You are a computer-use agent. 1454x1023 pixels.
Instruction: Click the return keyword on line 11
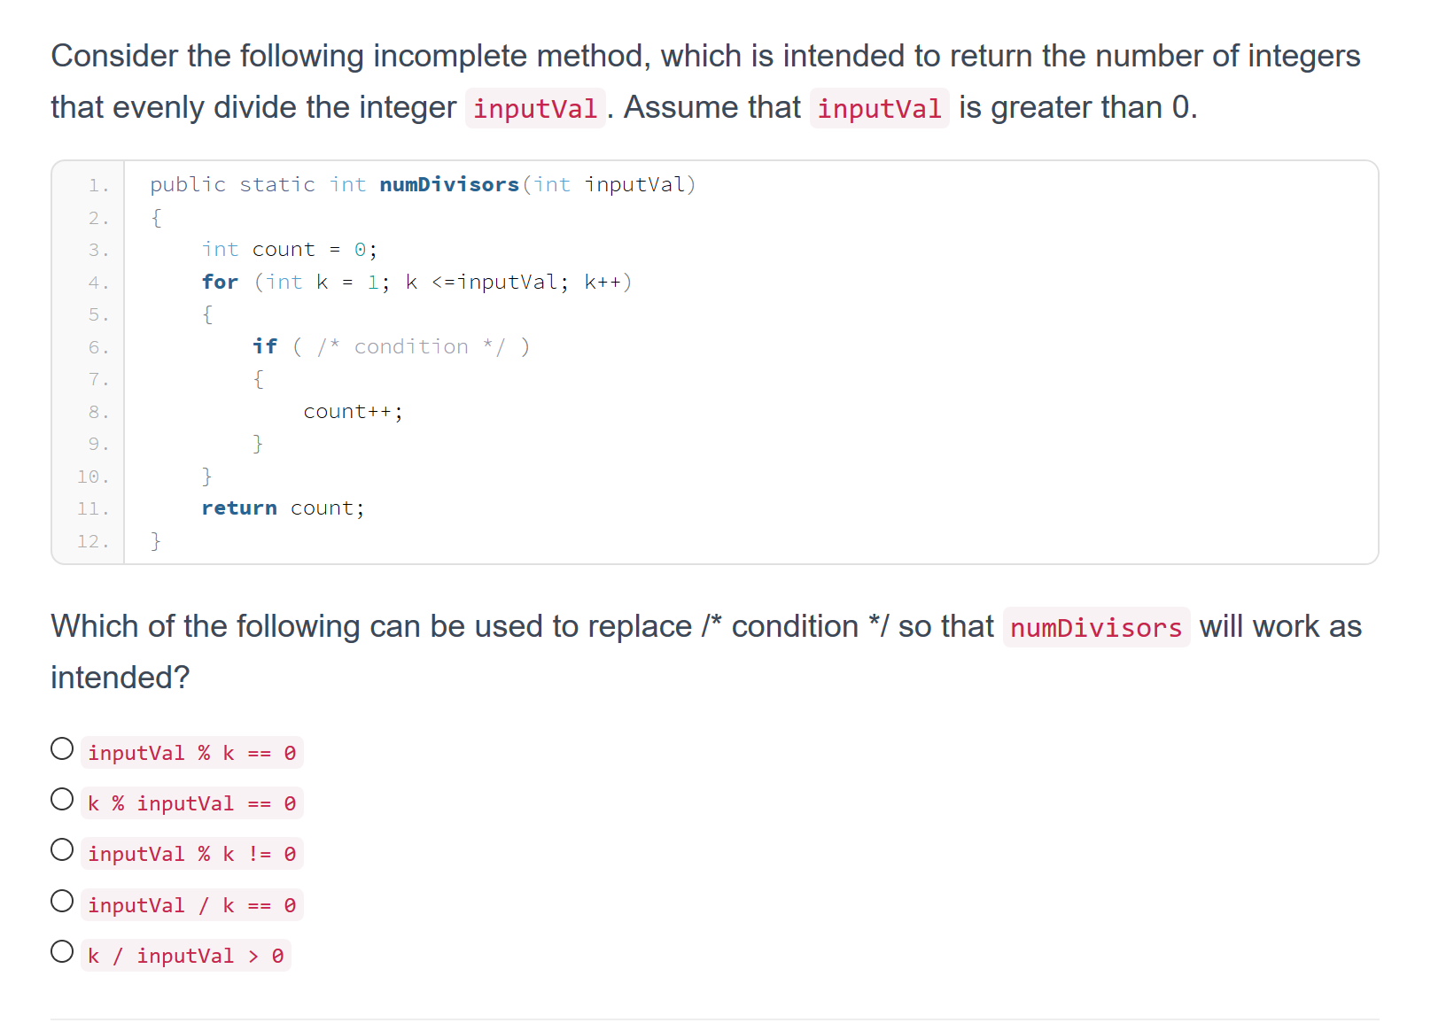point(239,508)
